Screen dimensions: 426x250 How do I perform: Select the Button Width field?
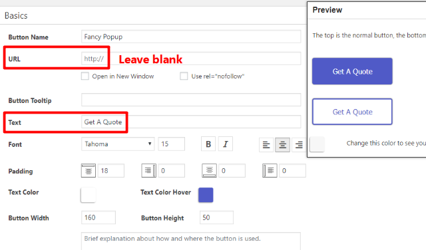tap(99, 217)
